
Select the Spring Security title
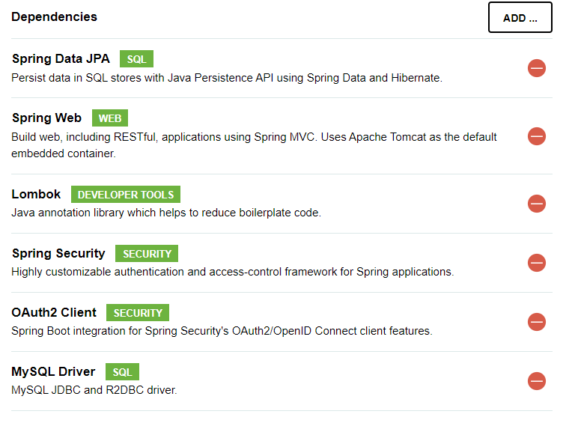[x=58, y=254]
